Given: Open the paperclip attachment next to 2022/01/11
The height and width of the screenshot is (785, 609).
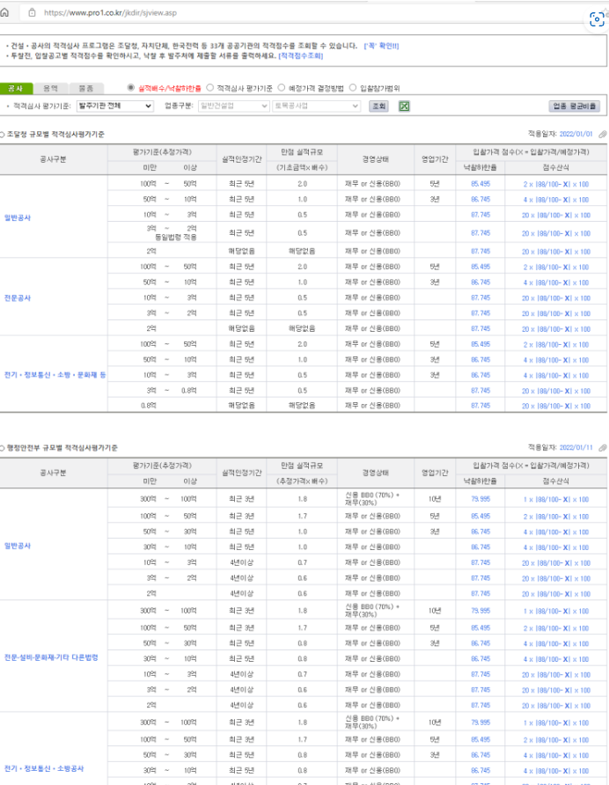Looking at the screenshot, I should pos(603,448).
